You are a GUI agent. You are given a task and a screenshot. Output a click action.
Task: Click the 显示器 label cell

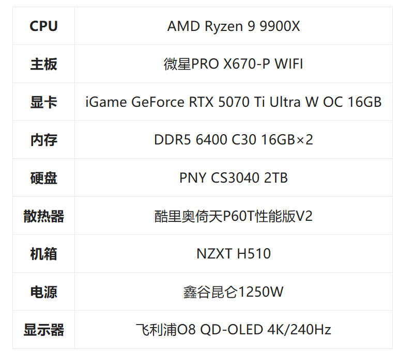43,330
